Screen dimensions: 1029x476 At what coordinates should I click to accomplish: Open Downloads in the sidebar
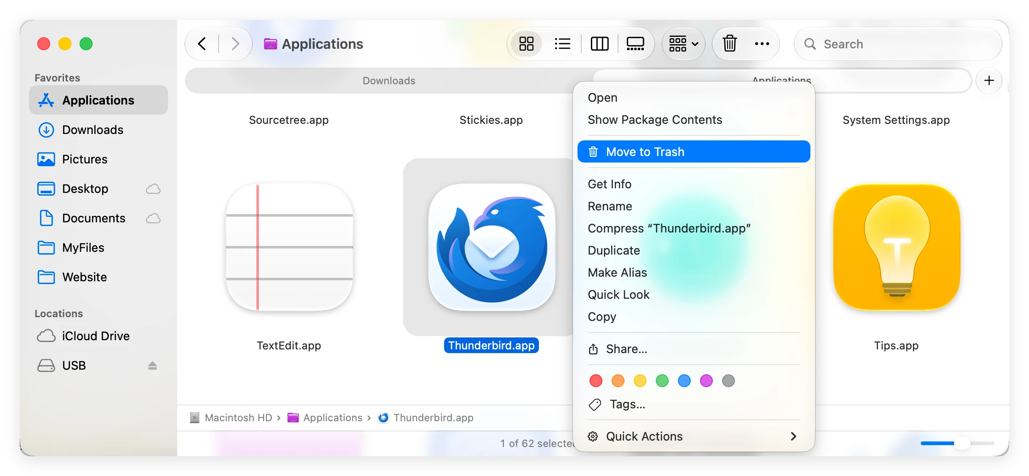coord(98,130)
